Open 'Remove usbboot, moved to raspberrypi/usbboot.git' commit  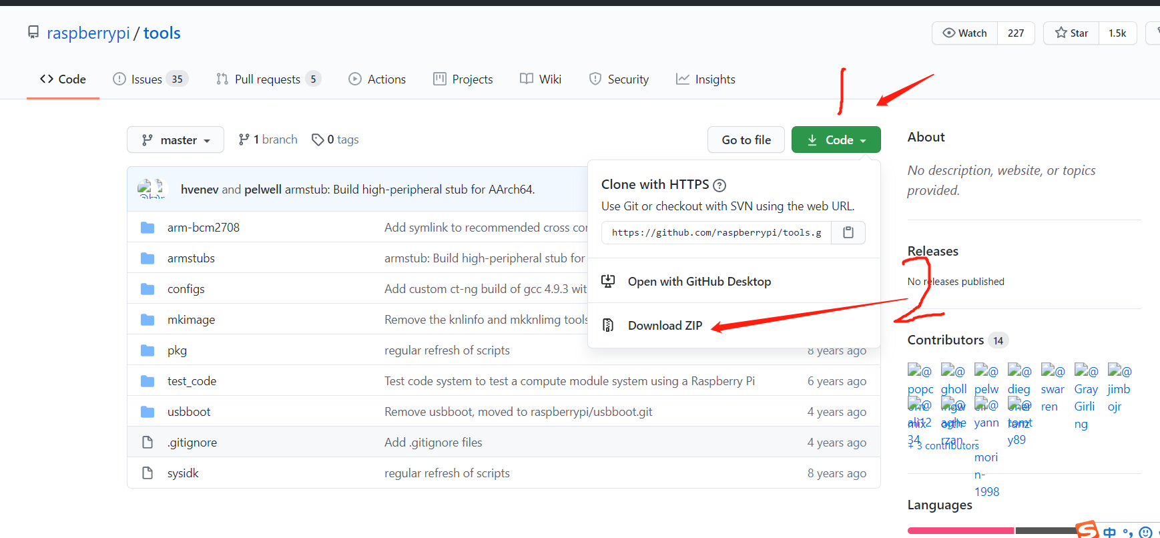[519, 412]
